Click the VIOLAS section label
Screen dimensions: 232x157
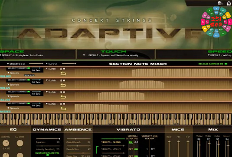tap(5, 88)
